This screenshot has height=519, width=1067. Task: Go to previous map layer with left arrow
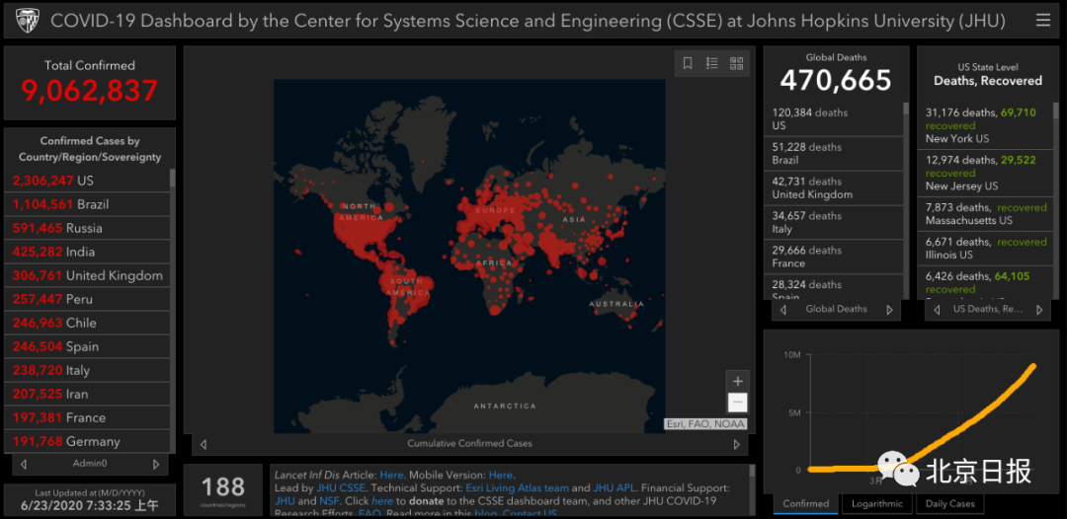point(203,444)
